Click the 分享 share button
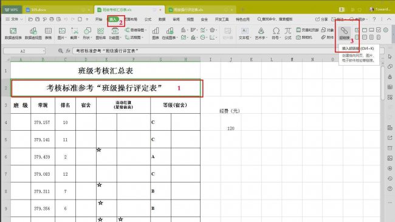The height and width of the screenshot is (222, 395). pos(321,19)
